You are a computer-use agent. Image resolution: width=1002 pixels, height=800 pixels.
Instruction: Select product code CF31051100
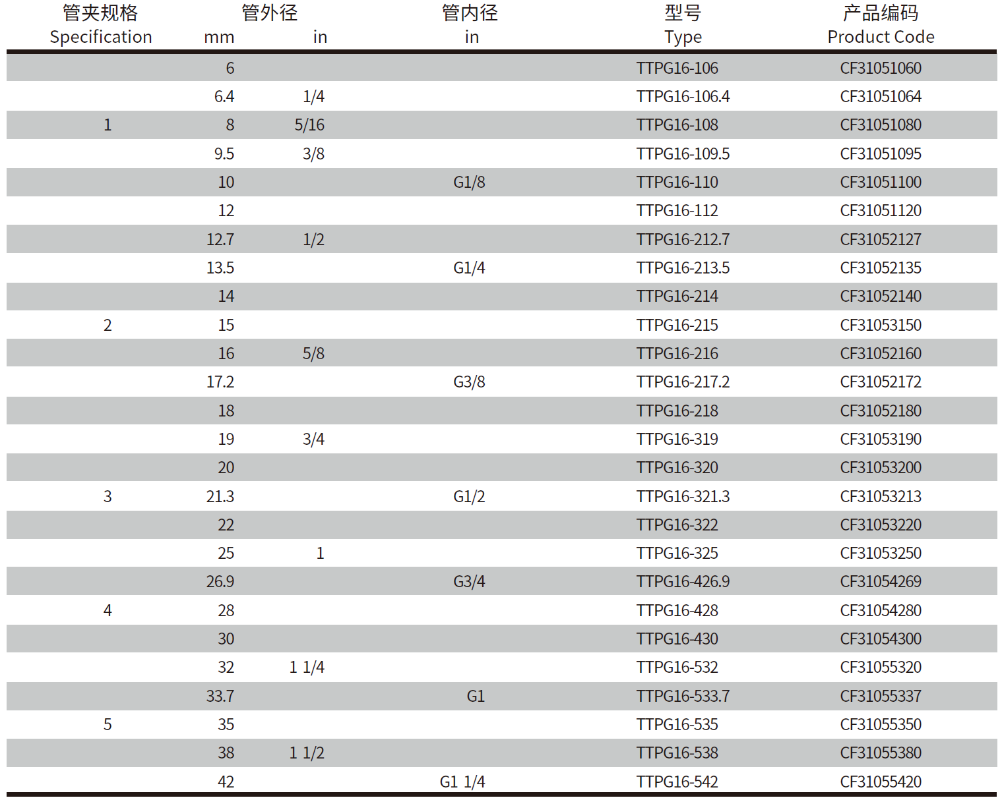pyautogui.click(x=881, y=182)
